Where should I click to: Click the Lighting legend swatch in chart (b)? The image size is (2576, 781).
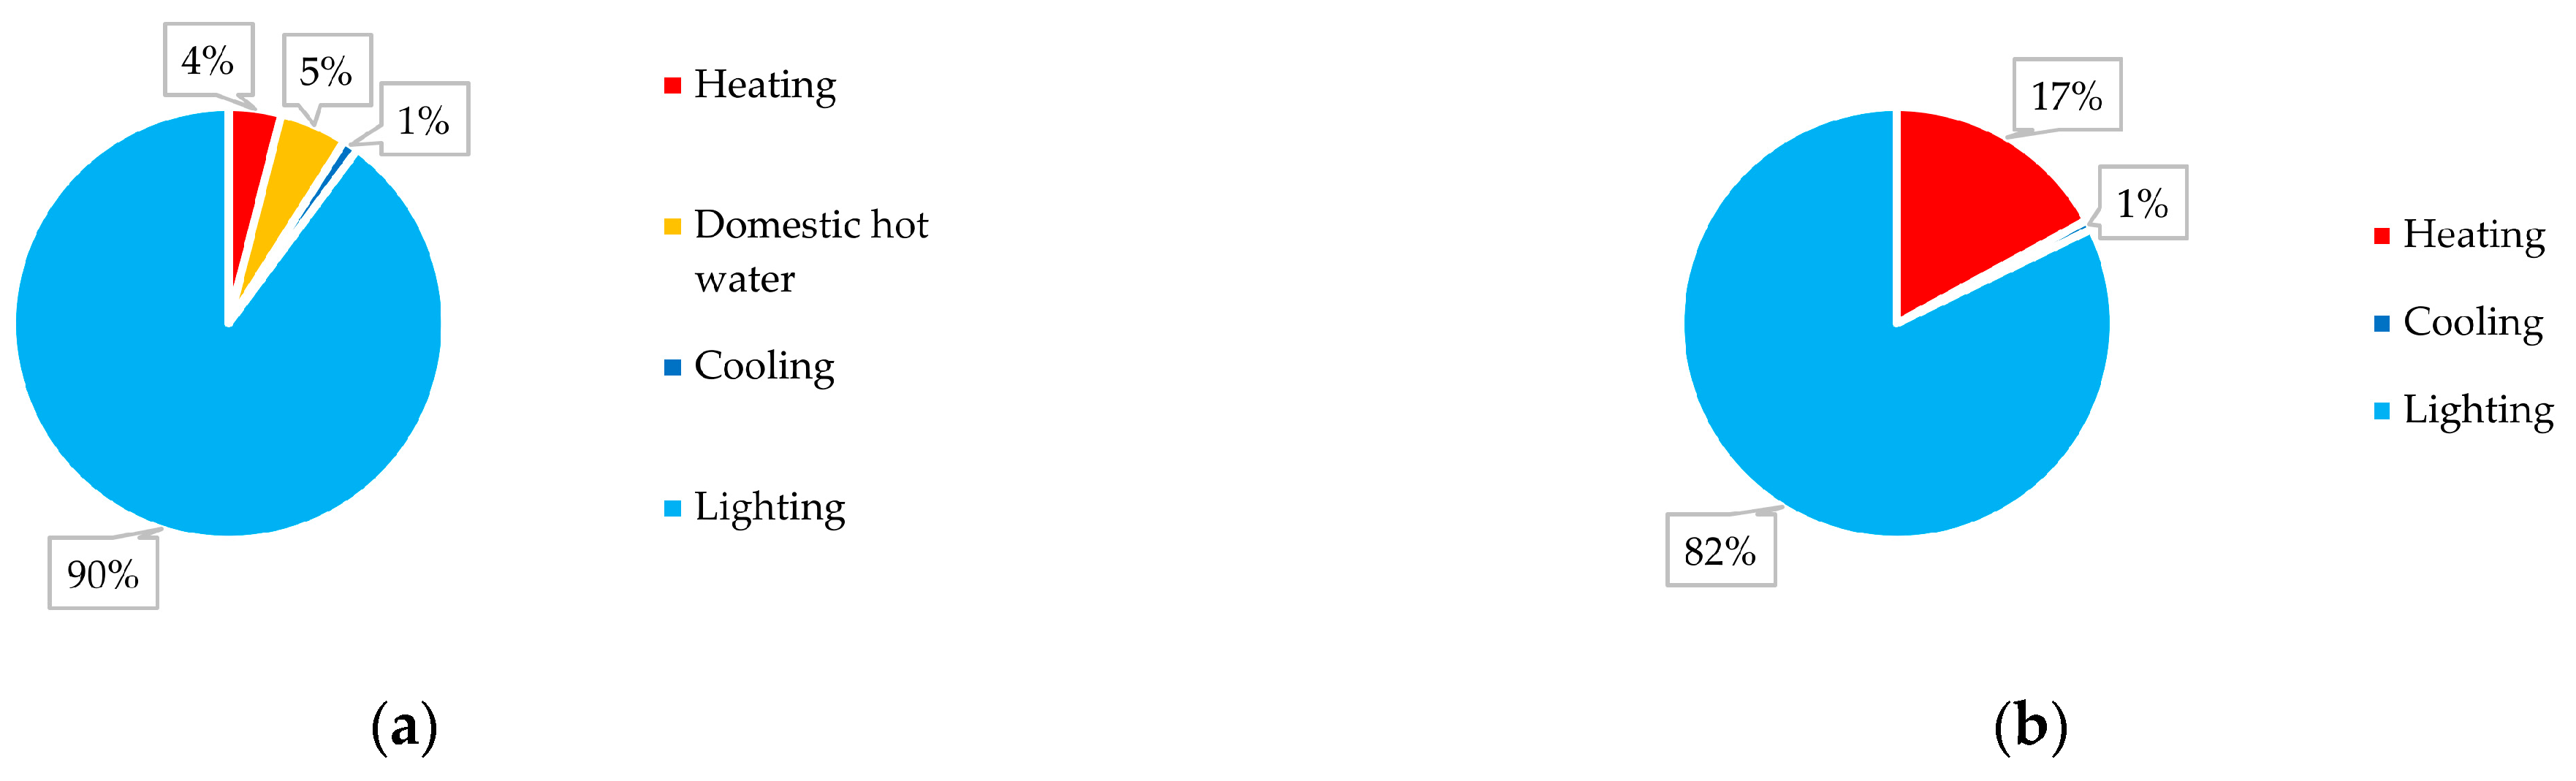[x=2382, y=411]
